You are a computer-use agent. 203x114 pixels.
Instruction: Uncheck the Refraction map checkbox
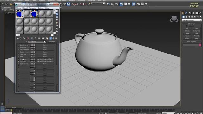18,61
